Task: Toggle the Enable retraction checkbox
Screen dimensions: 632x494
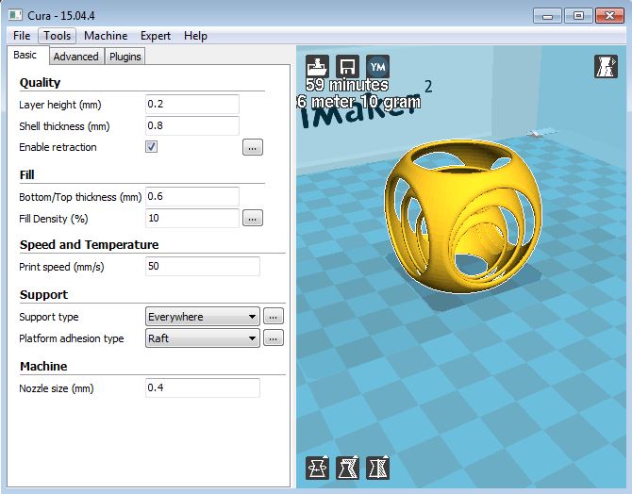Action: [x=152, y=147]
